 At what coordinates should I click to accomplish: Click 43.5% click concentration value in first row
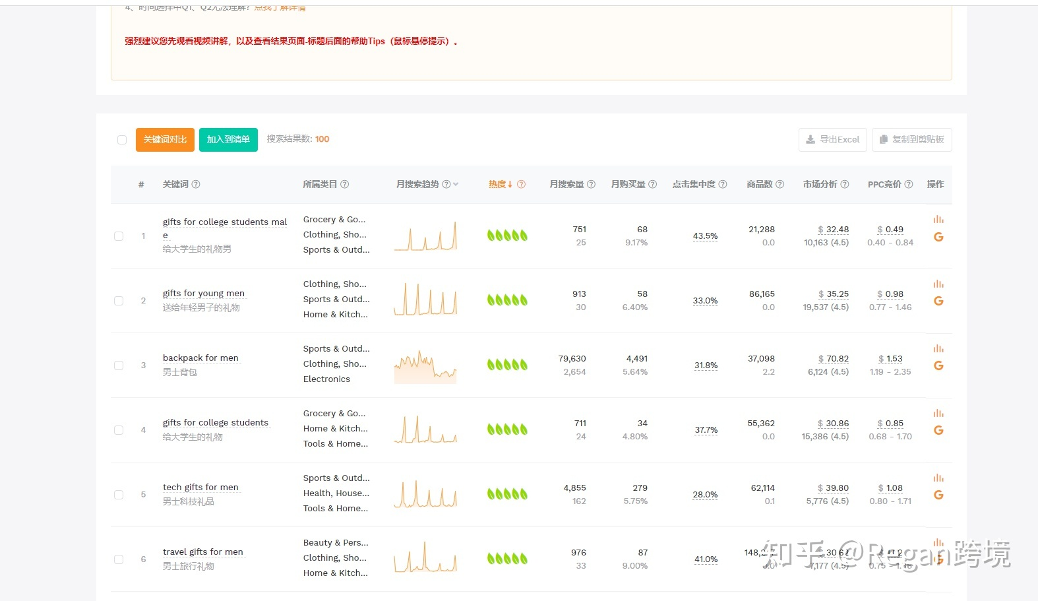tap(705, 236)
